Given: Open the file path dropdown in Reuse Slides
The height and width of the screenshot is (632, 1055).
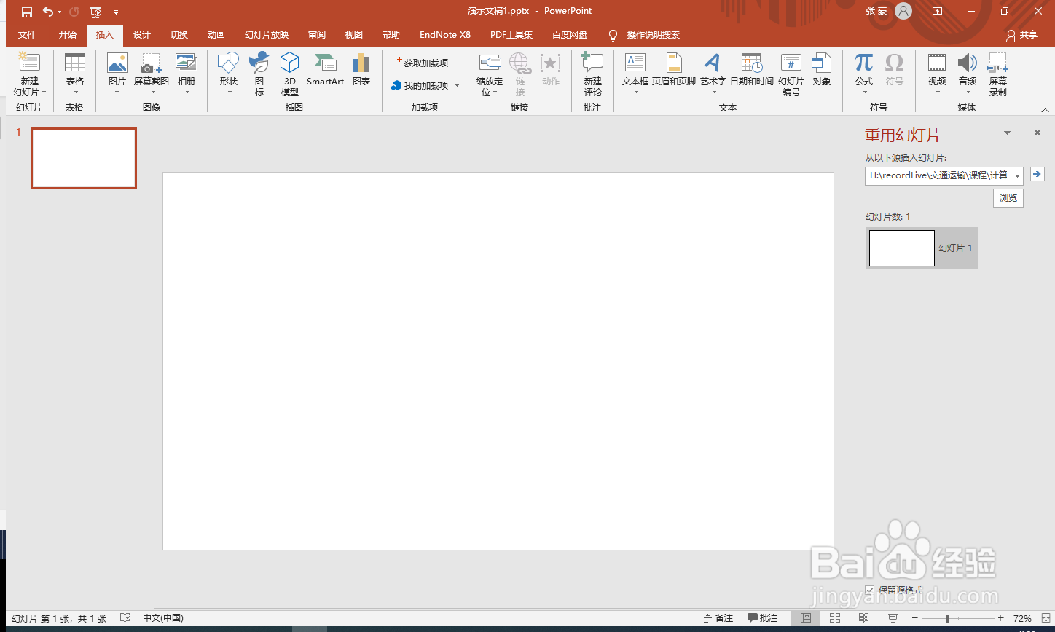Looking at the screenshot, I should pyautogui.click(x=1017, y=175).
